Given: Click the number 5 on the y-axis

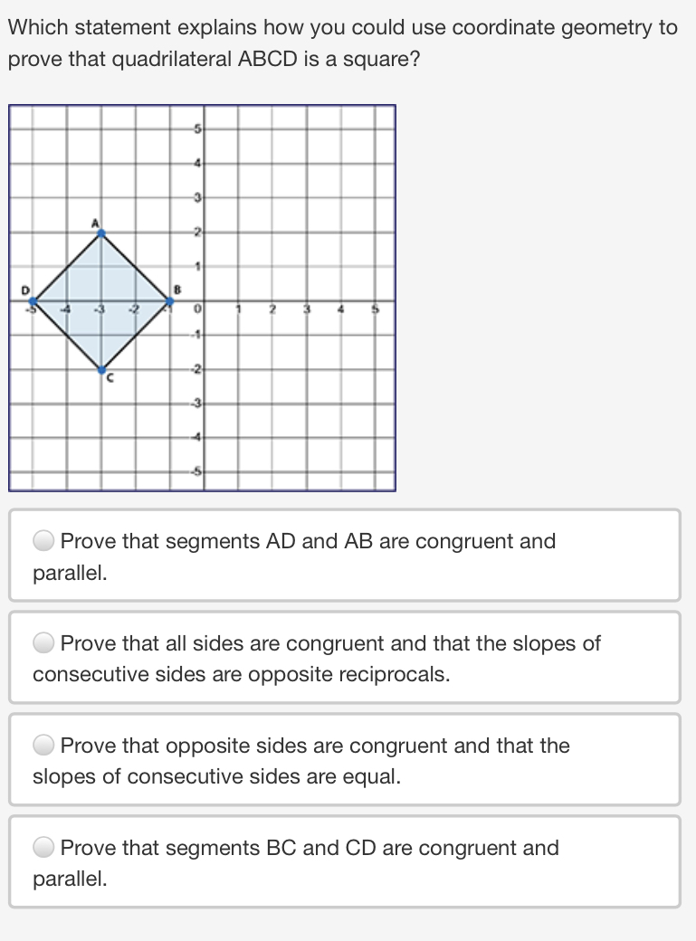Looking at the screenshot, I should tap(196, 128).
